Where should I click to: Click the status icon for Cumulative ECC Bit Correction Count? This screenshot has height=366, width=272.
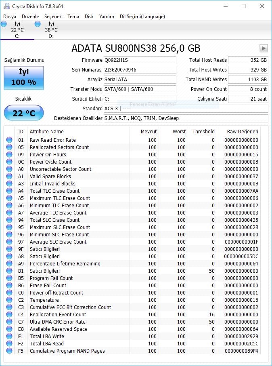point(9,307)
